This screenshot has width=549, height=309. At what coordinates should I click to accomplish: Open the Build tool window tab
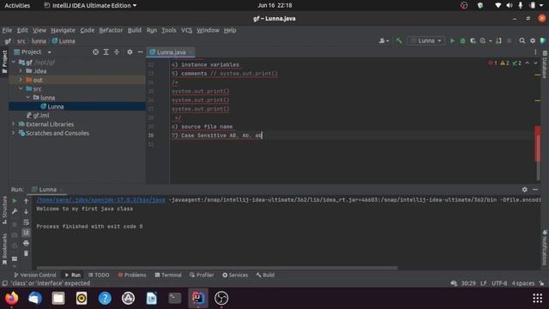265,275
